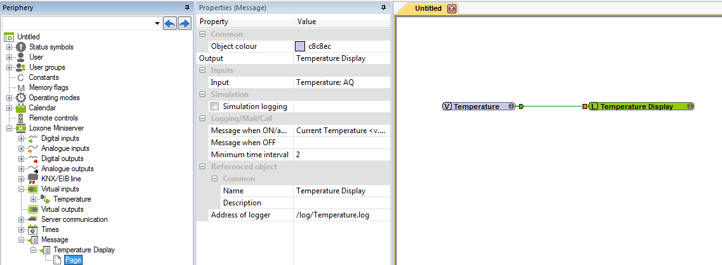
Task: Collapse the Common properties section
Action: tap(203, 34)
